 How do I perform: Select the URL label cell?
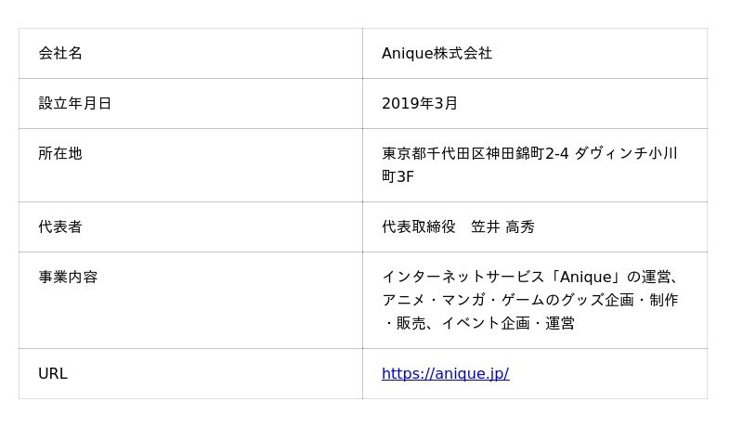click(x=53, y=374)
